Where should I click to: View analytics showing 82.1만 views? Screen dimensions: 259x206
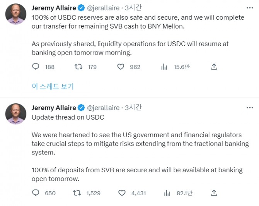(x=167, y=193)
